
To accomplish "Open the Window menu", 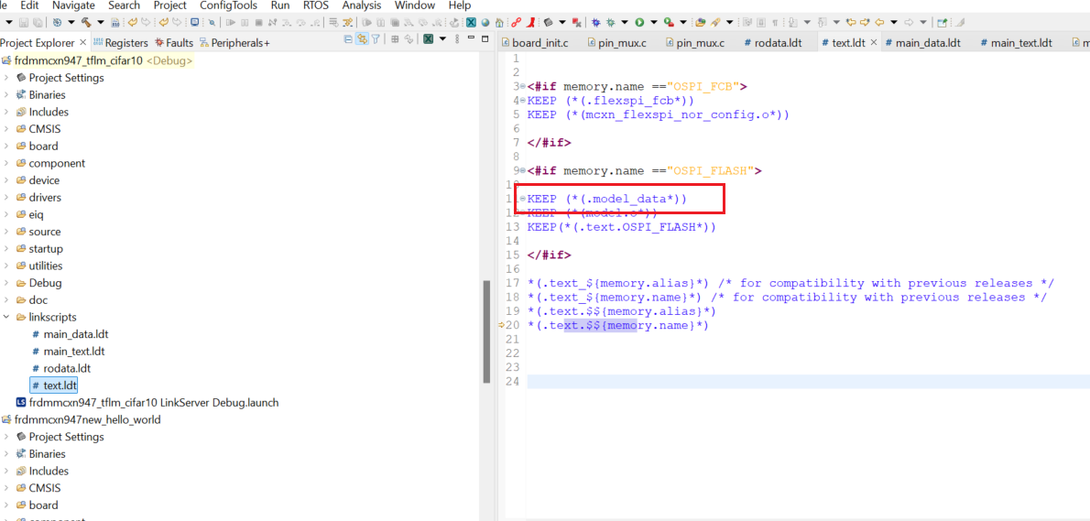I will pyautogui.click(x=415, y=5).
